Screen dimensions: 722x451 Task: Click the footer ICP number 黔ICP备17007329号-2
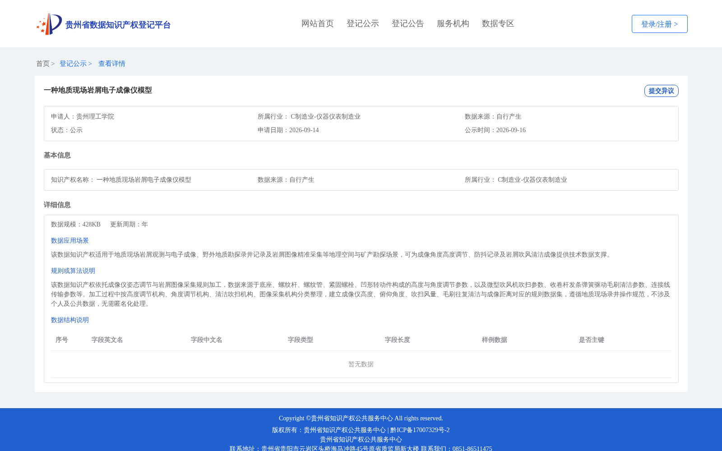point(420,430)
